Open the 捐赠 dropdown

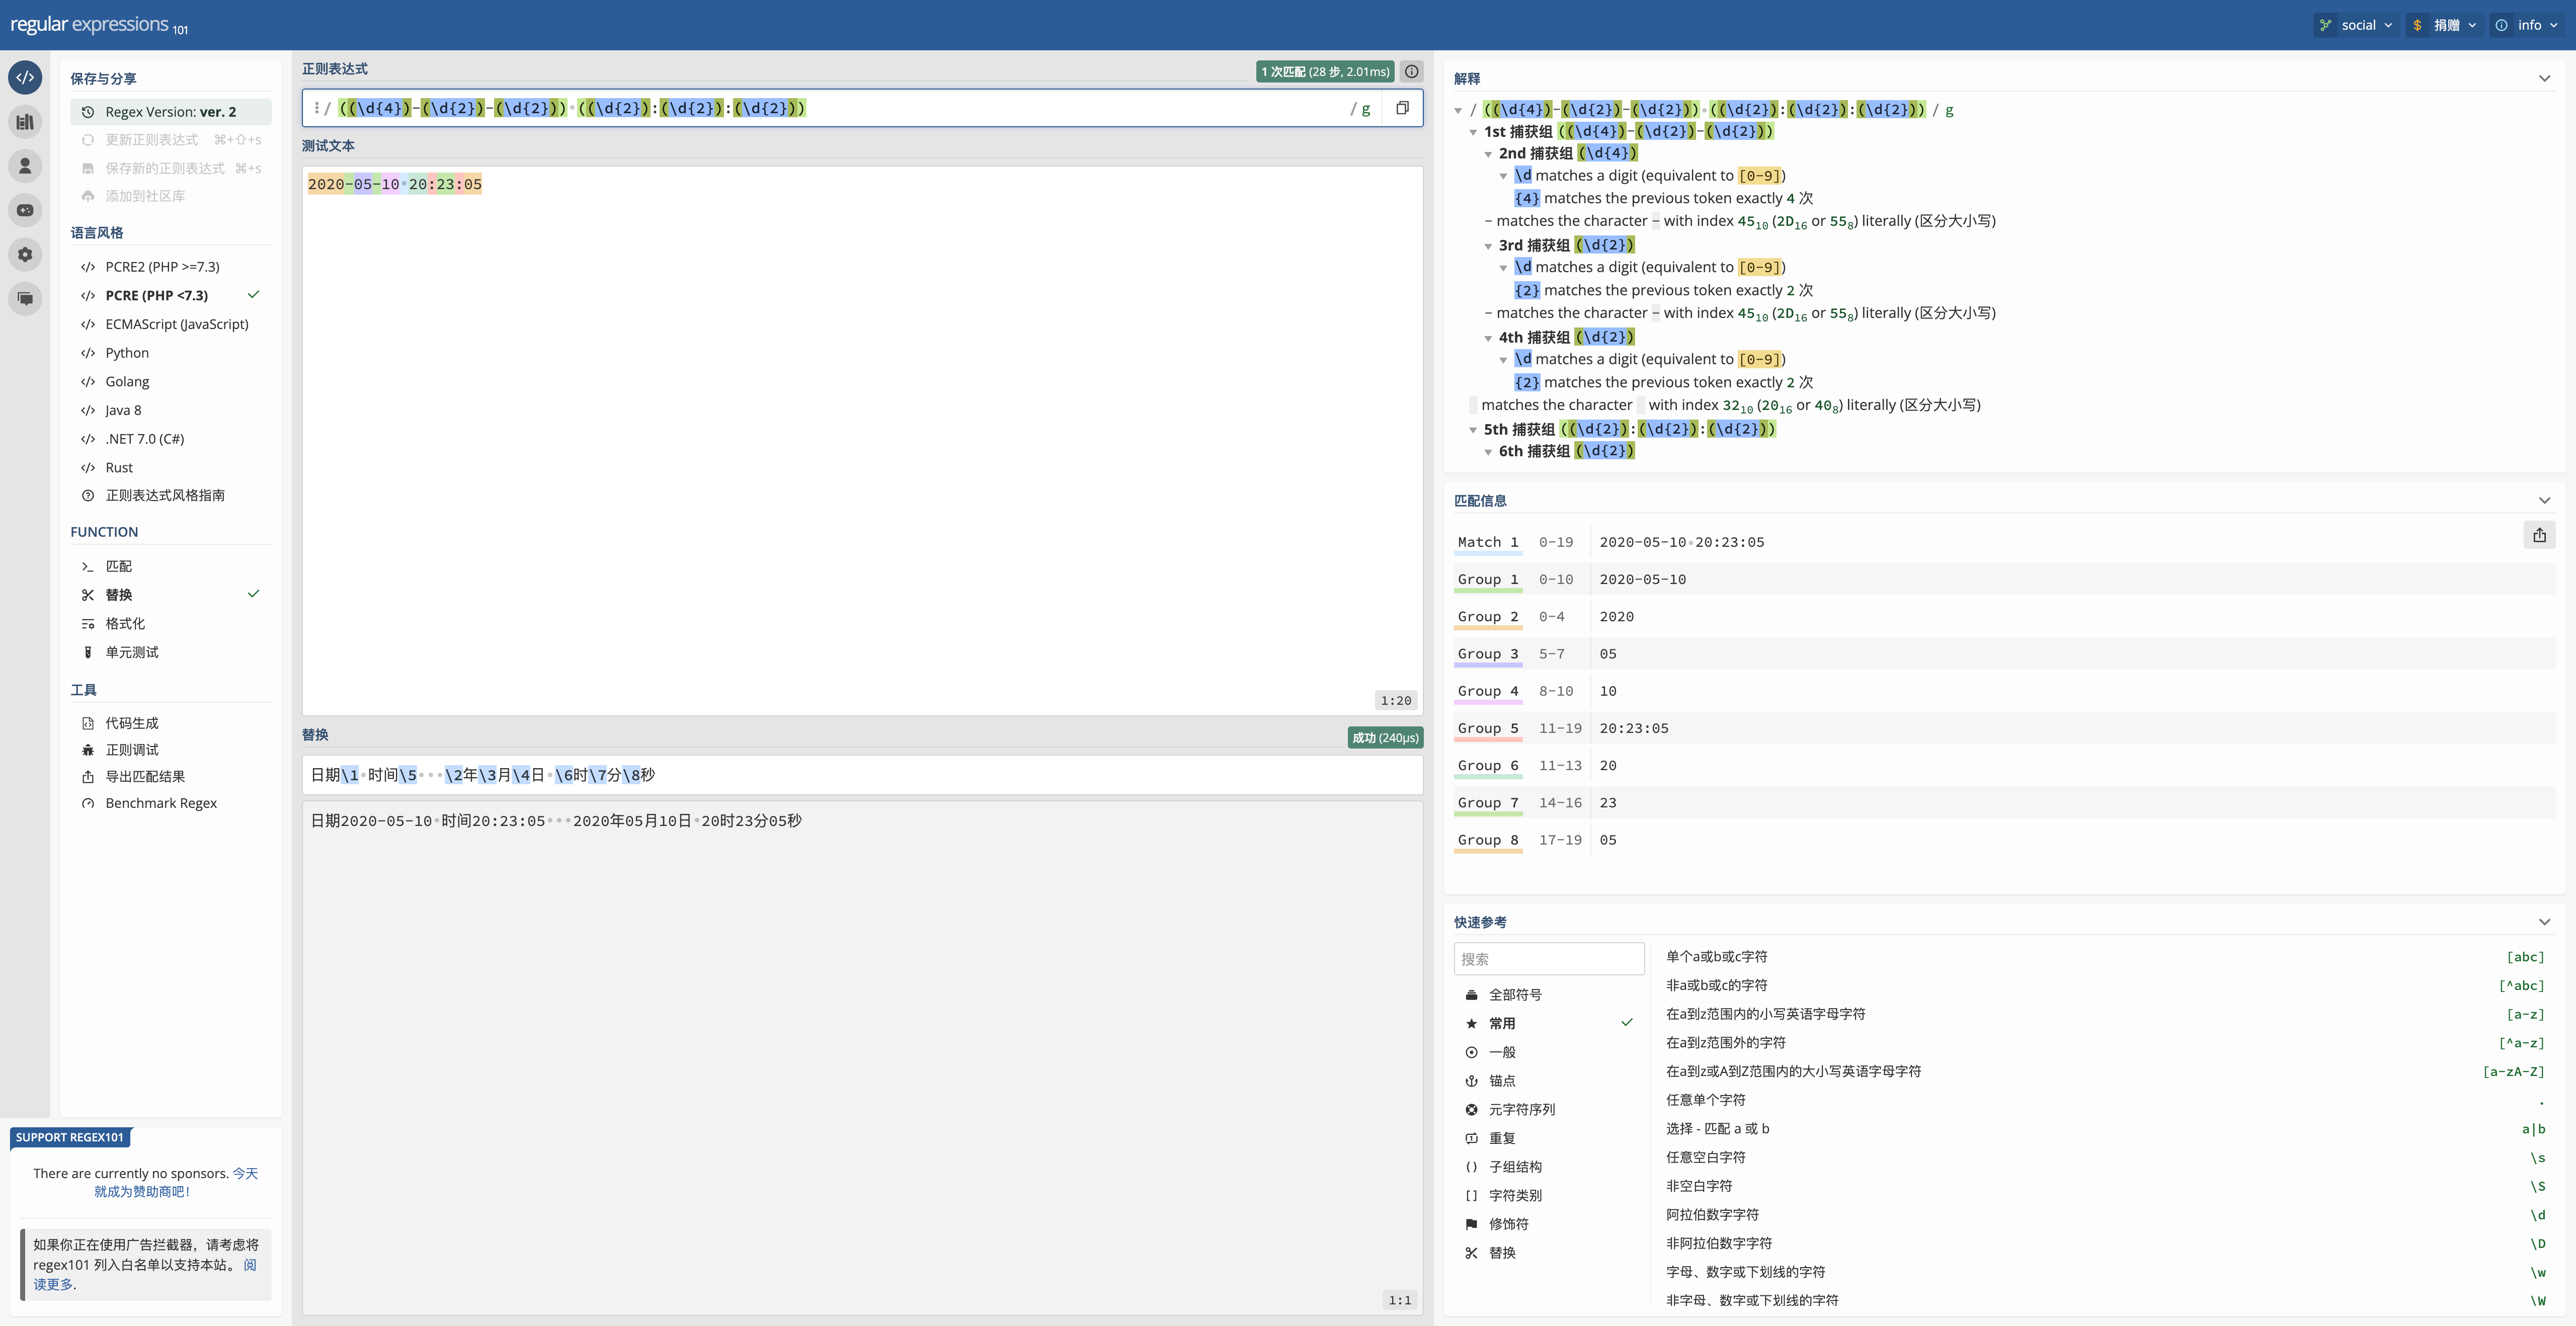pos(2444,25)
